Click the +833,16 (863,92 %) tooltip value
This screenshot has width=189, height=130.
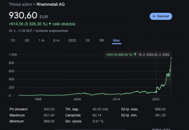[119, 55]
